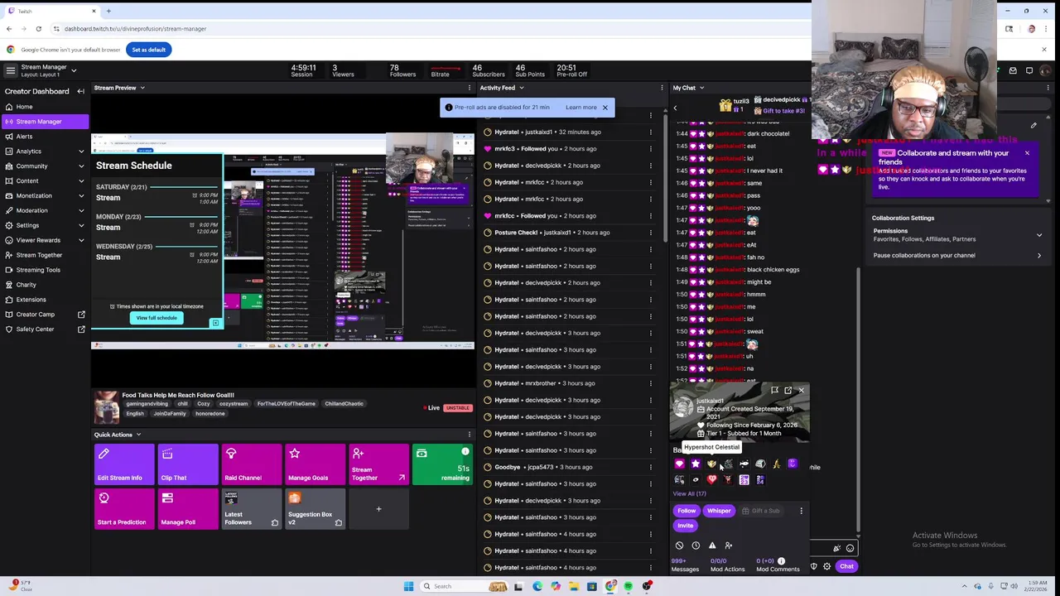The image size is (1060, 596).
Task: Open Quick Actions three-dot menu
Action: 469,435
